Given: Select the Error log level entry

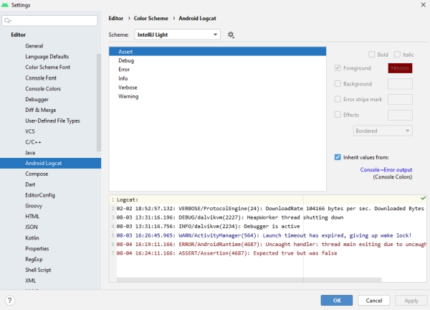Looking at the screenshot, I should click(217, 70).
